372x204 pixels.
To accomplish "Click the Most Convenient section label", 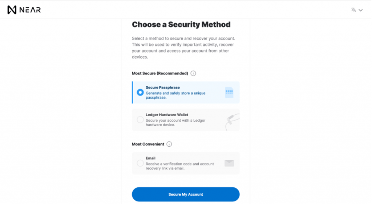I will [x=148, y=144].
